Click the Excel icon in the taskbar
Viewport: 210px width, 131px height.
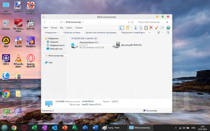34,128
